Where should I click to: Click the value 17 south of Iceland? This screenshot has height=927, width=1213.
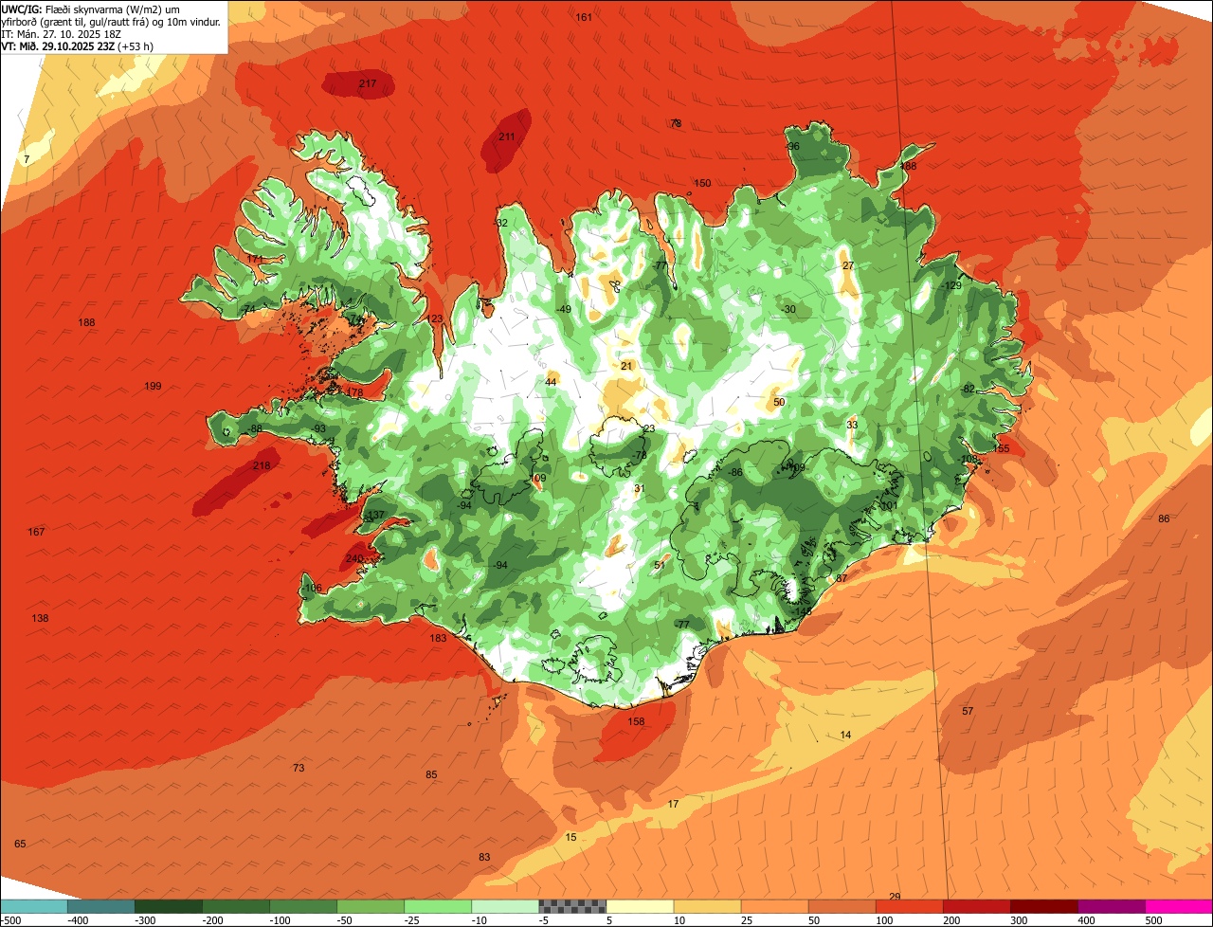(673, 804)
